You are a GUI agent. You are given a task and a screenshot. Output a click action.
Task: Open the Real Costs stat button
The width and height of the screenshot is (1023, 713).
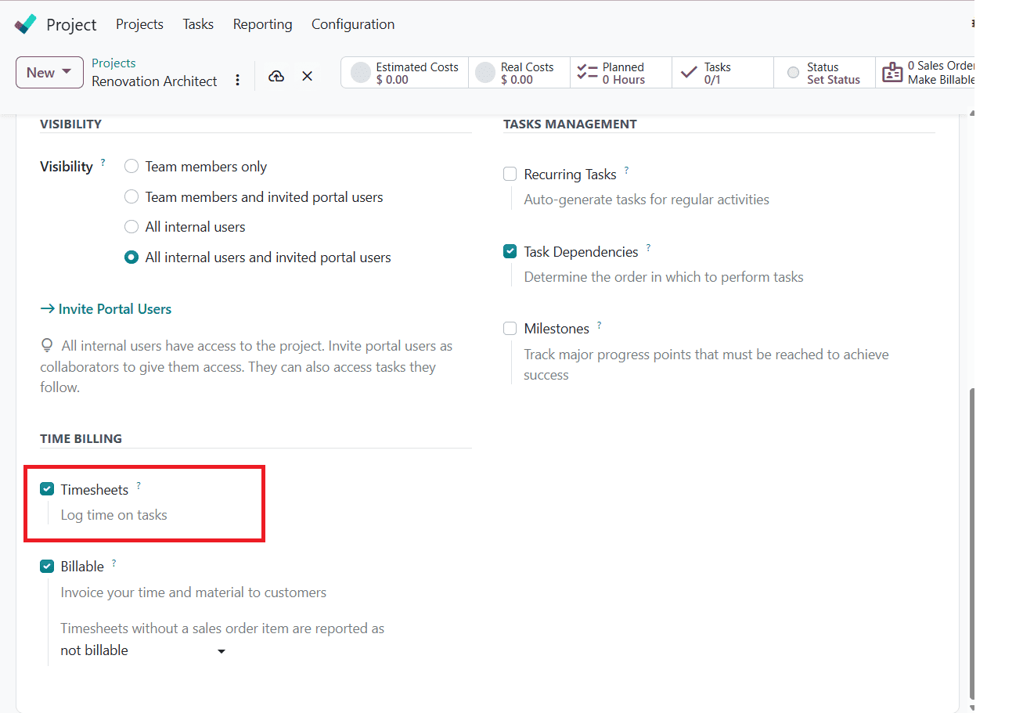click(519, 73)
